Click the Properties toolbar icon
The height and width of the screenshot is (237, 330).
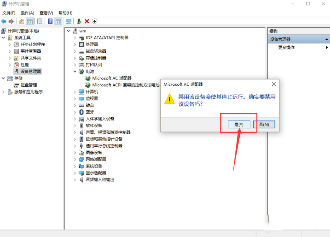[x=39, y=21]
